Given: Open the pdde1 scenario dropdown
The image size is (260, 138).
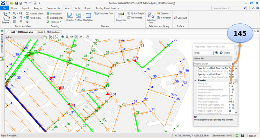Looking at the screenshot, I should 42,37.
